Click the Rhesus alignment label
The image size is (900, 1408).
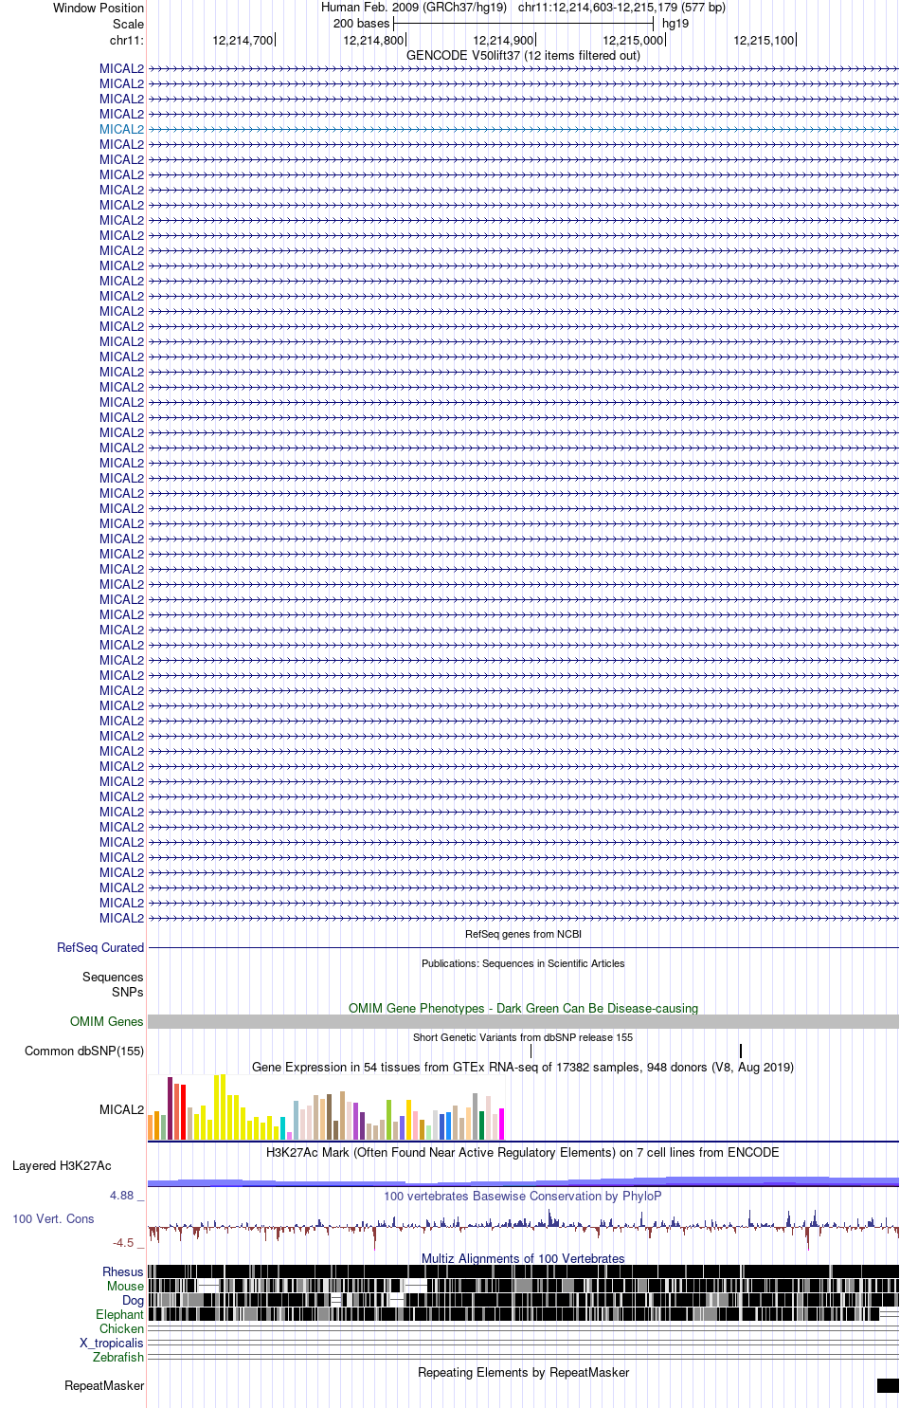[123, 1271]
